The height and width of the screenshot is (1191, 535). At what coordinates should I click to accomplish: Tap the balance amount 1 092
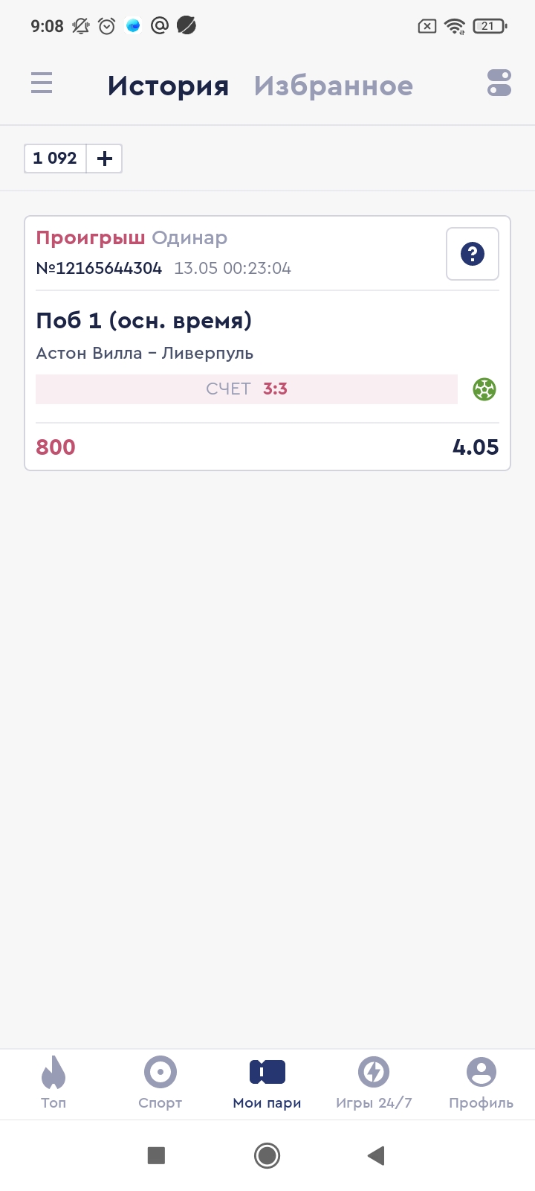coord(55,159)
